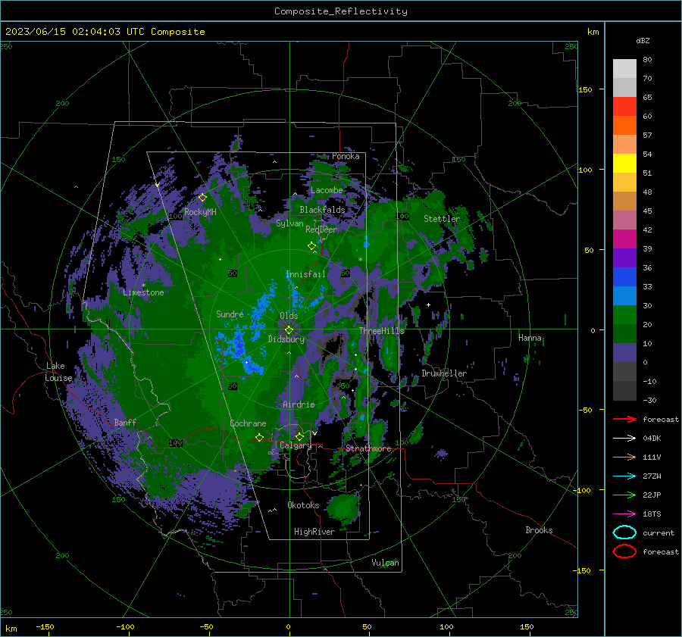
Task: Click the Vulcan label
Action: [386, 563]
